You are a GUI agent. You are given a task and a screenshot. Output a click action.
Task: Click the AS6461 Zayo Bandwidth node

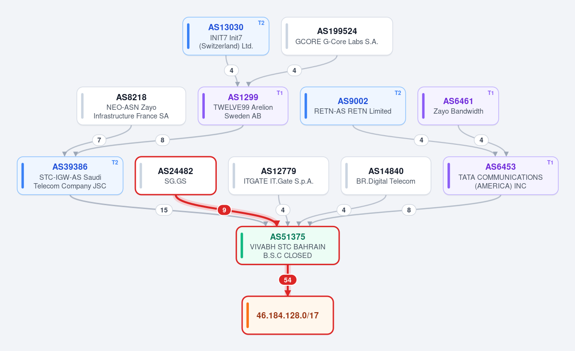point(458,106)
